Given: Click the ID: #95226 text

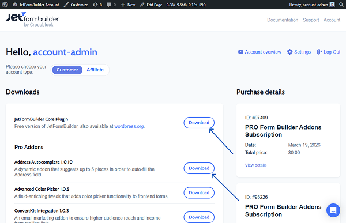Looking at the screenshot, I should tap(256, 197).
